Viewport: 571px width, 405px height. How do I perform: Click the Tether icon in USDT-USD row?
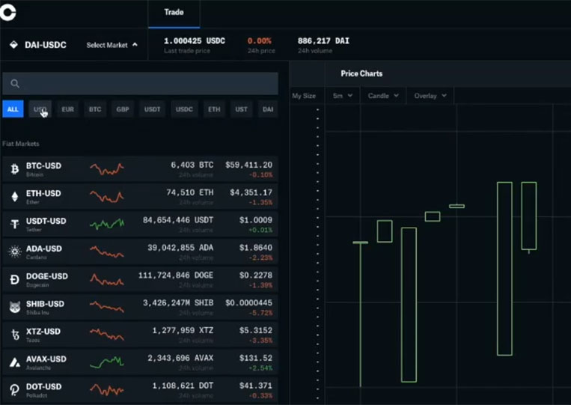14,224
